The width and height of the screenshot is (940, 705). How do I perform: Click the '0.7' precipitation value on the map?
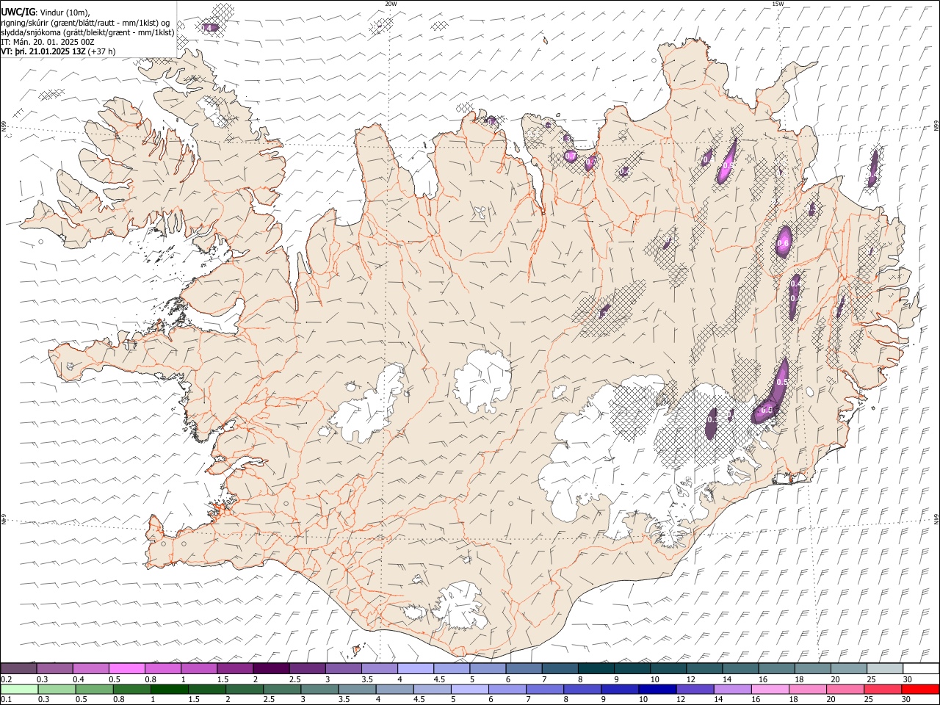click(x=571, y=156)
